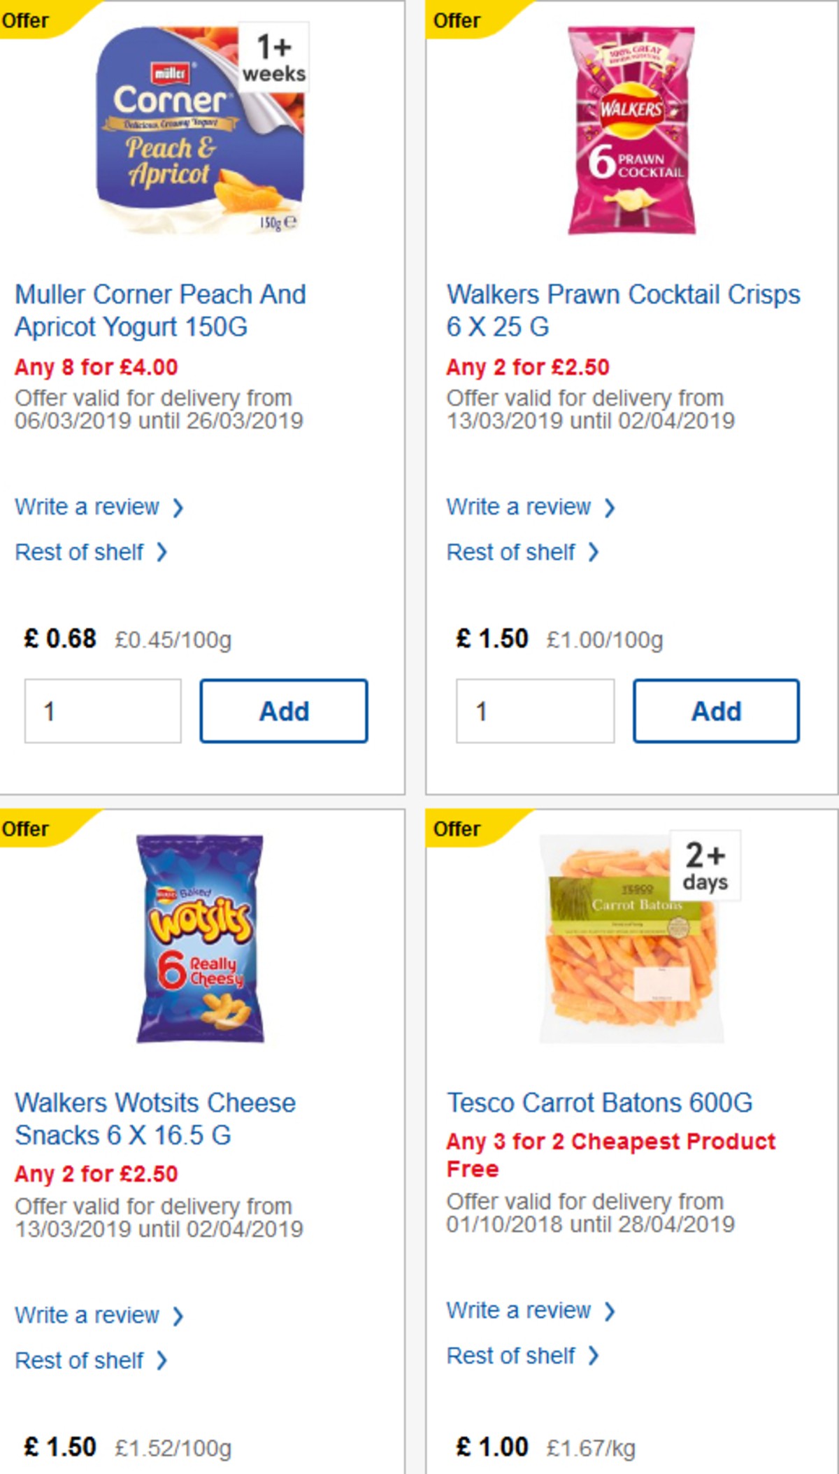Add Walkers Prawn Cocktail crisps to basket
Image resolution: width=839 pixels, height=1474 pixels.
[716, 711]
